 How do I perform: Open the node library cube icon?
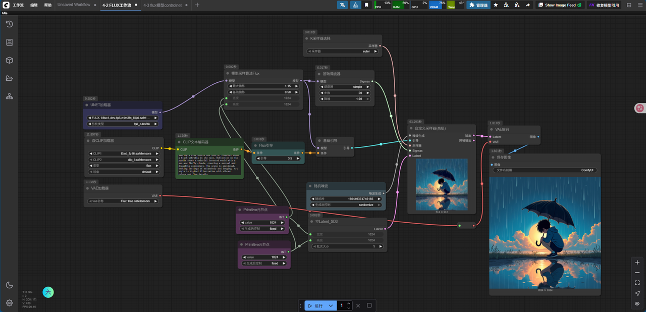pyautogui.click(x=9, y=60)
